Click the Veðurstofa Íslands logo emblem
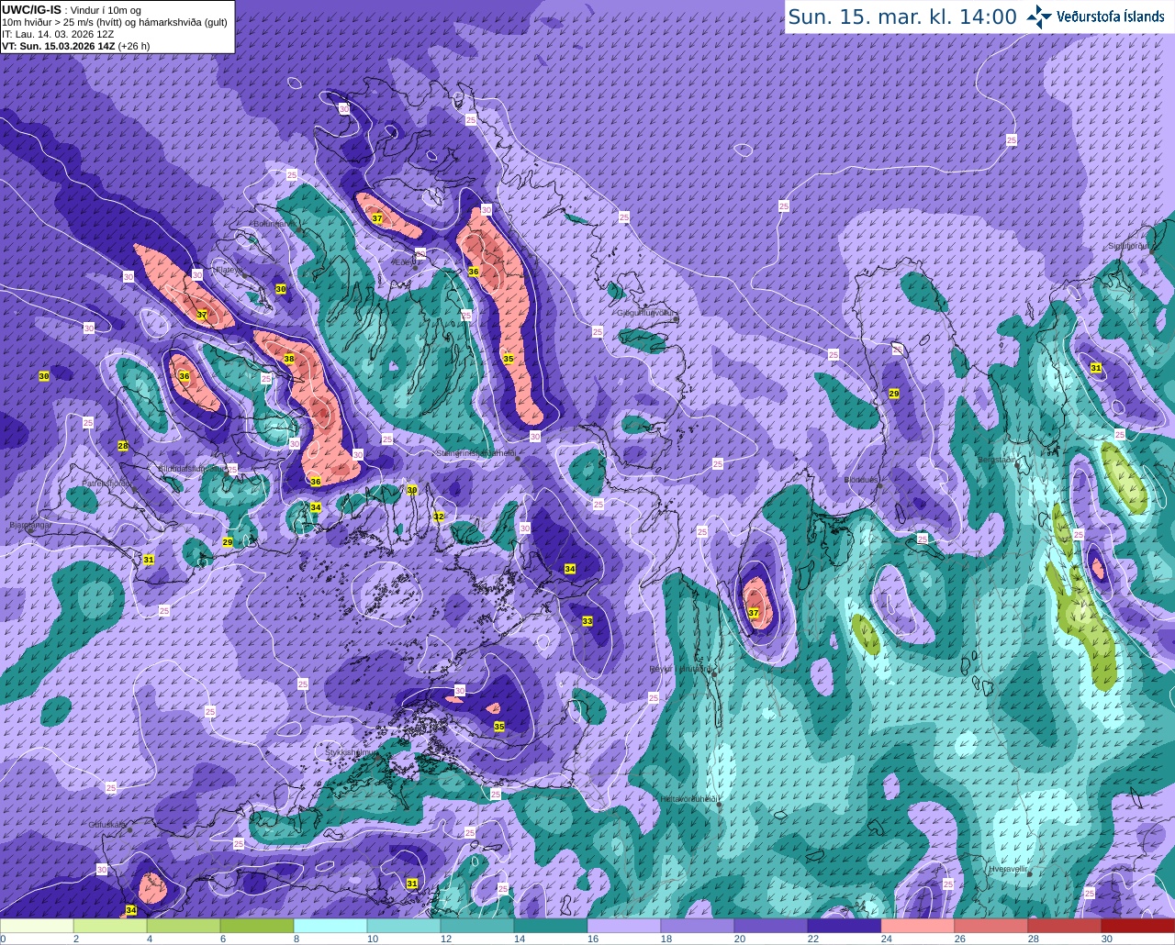This screenshot has width=1175, height=945. tap(1040, 17)
